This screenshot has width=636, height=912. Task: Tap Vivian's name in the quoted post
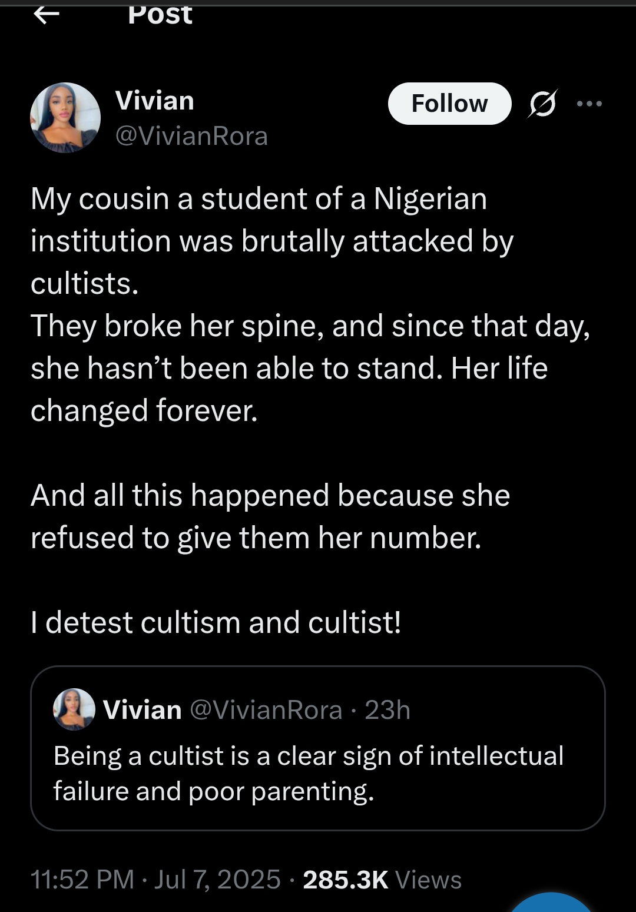(143, 710)
